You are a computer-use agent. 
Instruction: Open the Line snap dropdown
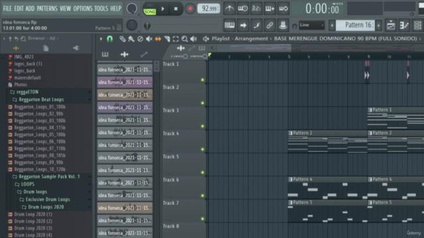[x=311, y=25]
